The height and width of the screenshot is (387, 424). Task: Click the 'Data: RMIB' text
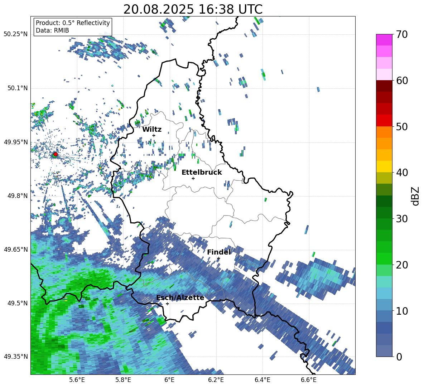pyautogui.click(x=52, y=30)
